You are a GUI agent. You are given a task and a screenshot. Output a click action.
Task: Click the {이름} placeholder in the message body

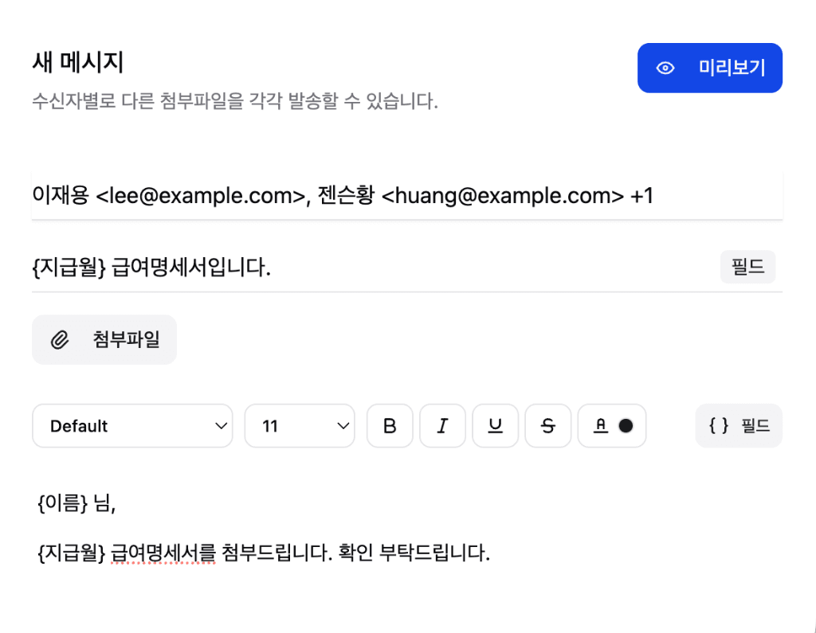61,503
